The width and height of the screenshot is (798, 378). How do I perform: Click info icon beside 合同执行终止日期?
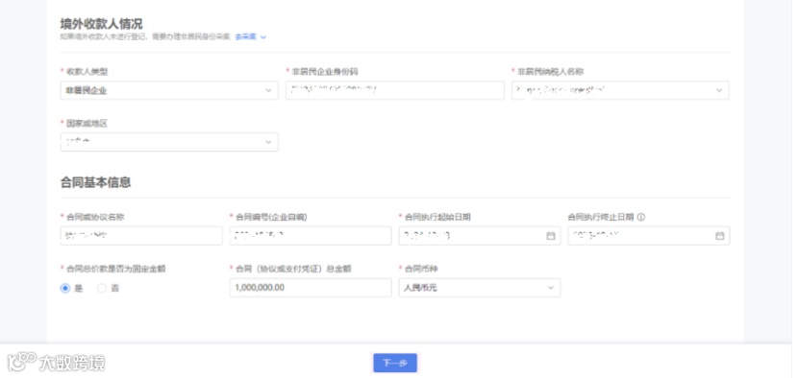point(640,217)
